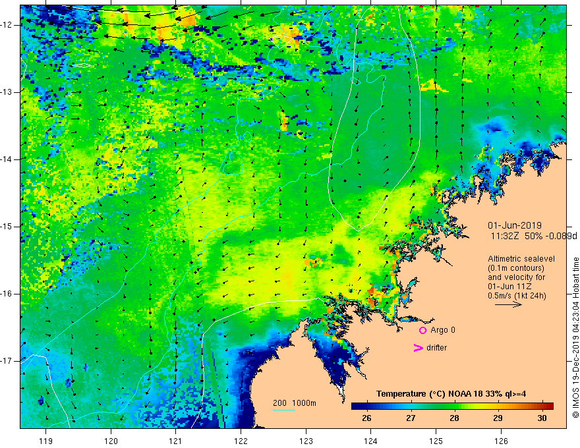
Task: Click the 'Altimetric sealevel' legend line
Action: click(x=521, y=259)
